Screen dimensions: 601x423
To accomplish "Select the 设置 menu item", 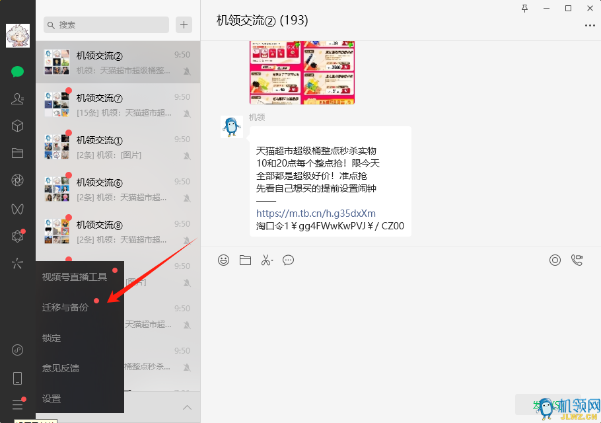I will pos(80,399).
